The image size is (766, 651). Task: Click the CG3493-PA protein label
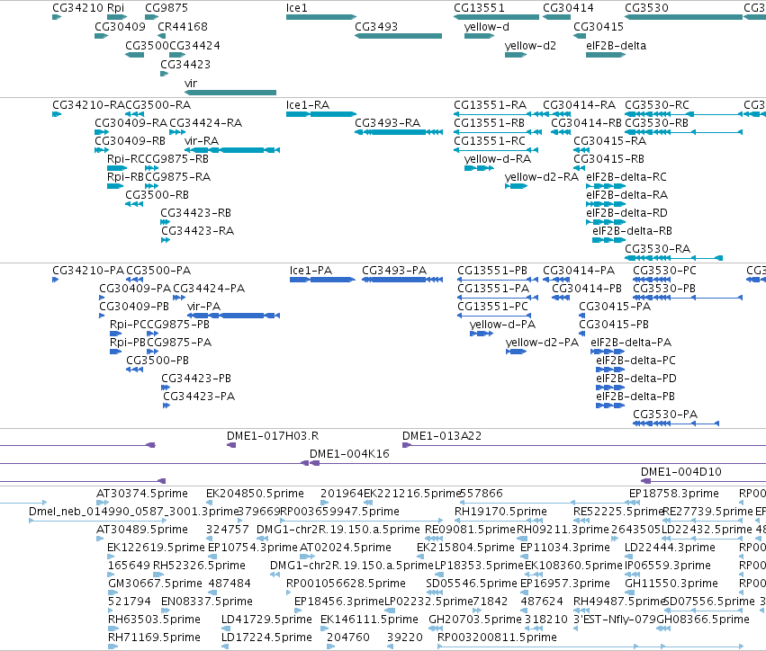(394, 271)
